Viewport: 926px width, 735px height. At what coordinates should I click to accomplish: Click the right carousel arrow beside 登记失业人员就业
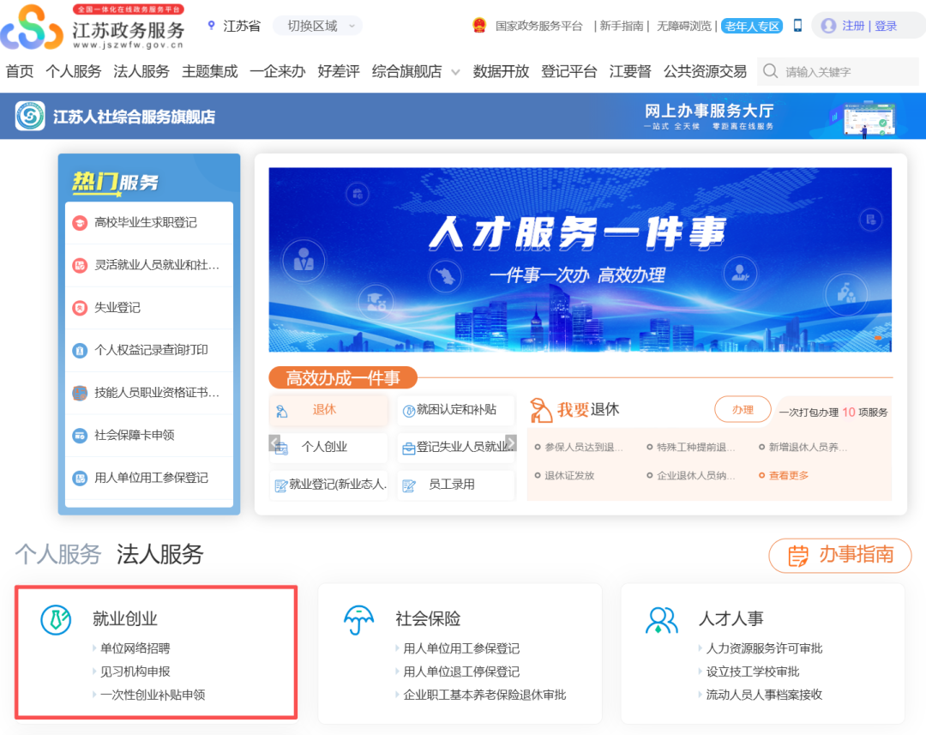(x=512, y=442)
